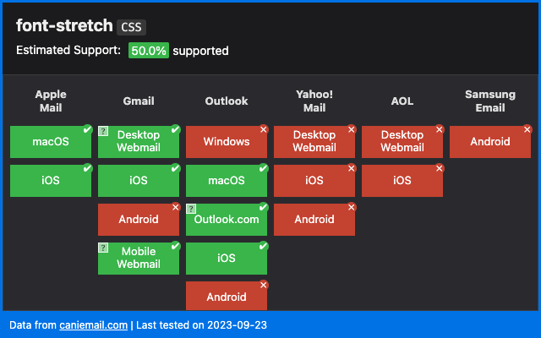
Task: Click the X badge on Outlook Windows
Action: tap(264, 129)
